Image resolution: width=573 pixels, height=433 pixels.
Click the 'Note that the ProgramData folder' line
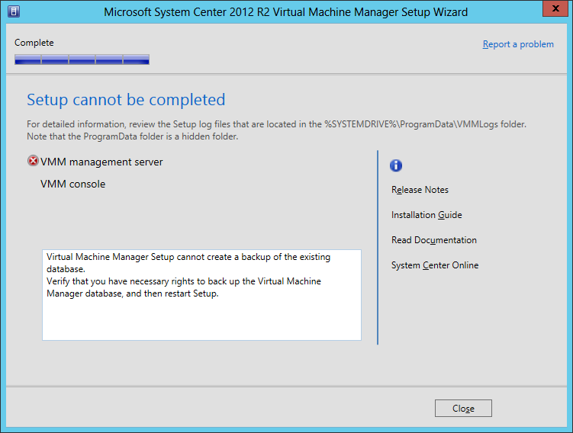click(x=132, y=136)
